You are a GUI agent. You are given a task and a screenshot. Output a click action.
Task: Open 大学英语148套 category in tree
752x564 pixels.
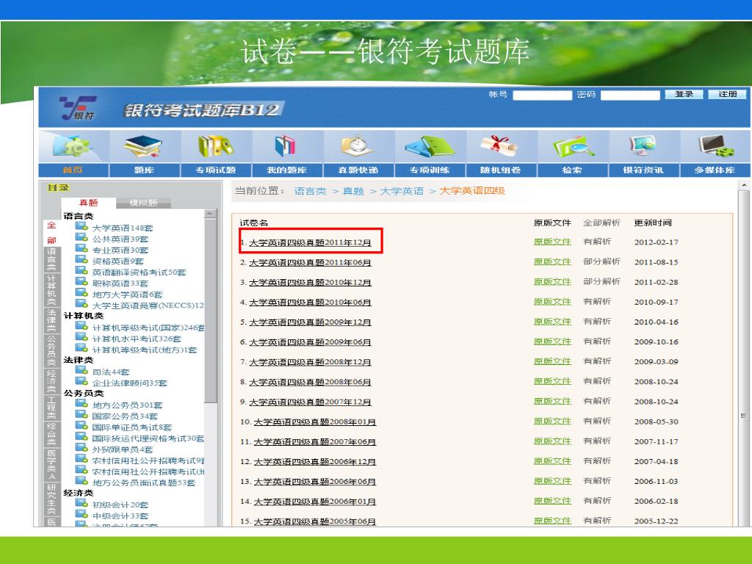(x=123, y=228)
